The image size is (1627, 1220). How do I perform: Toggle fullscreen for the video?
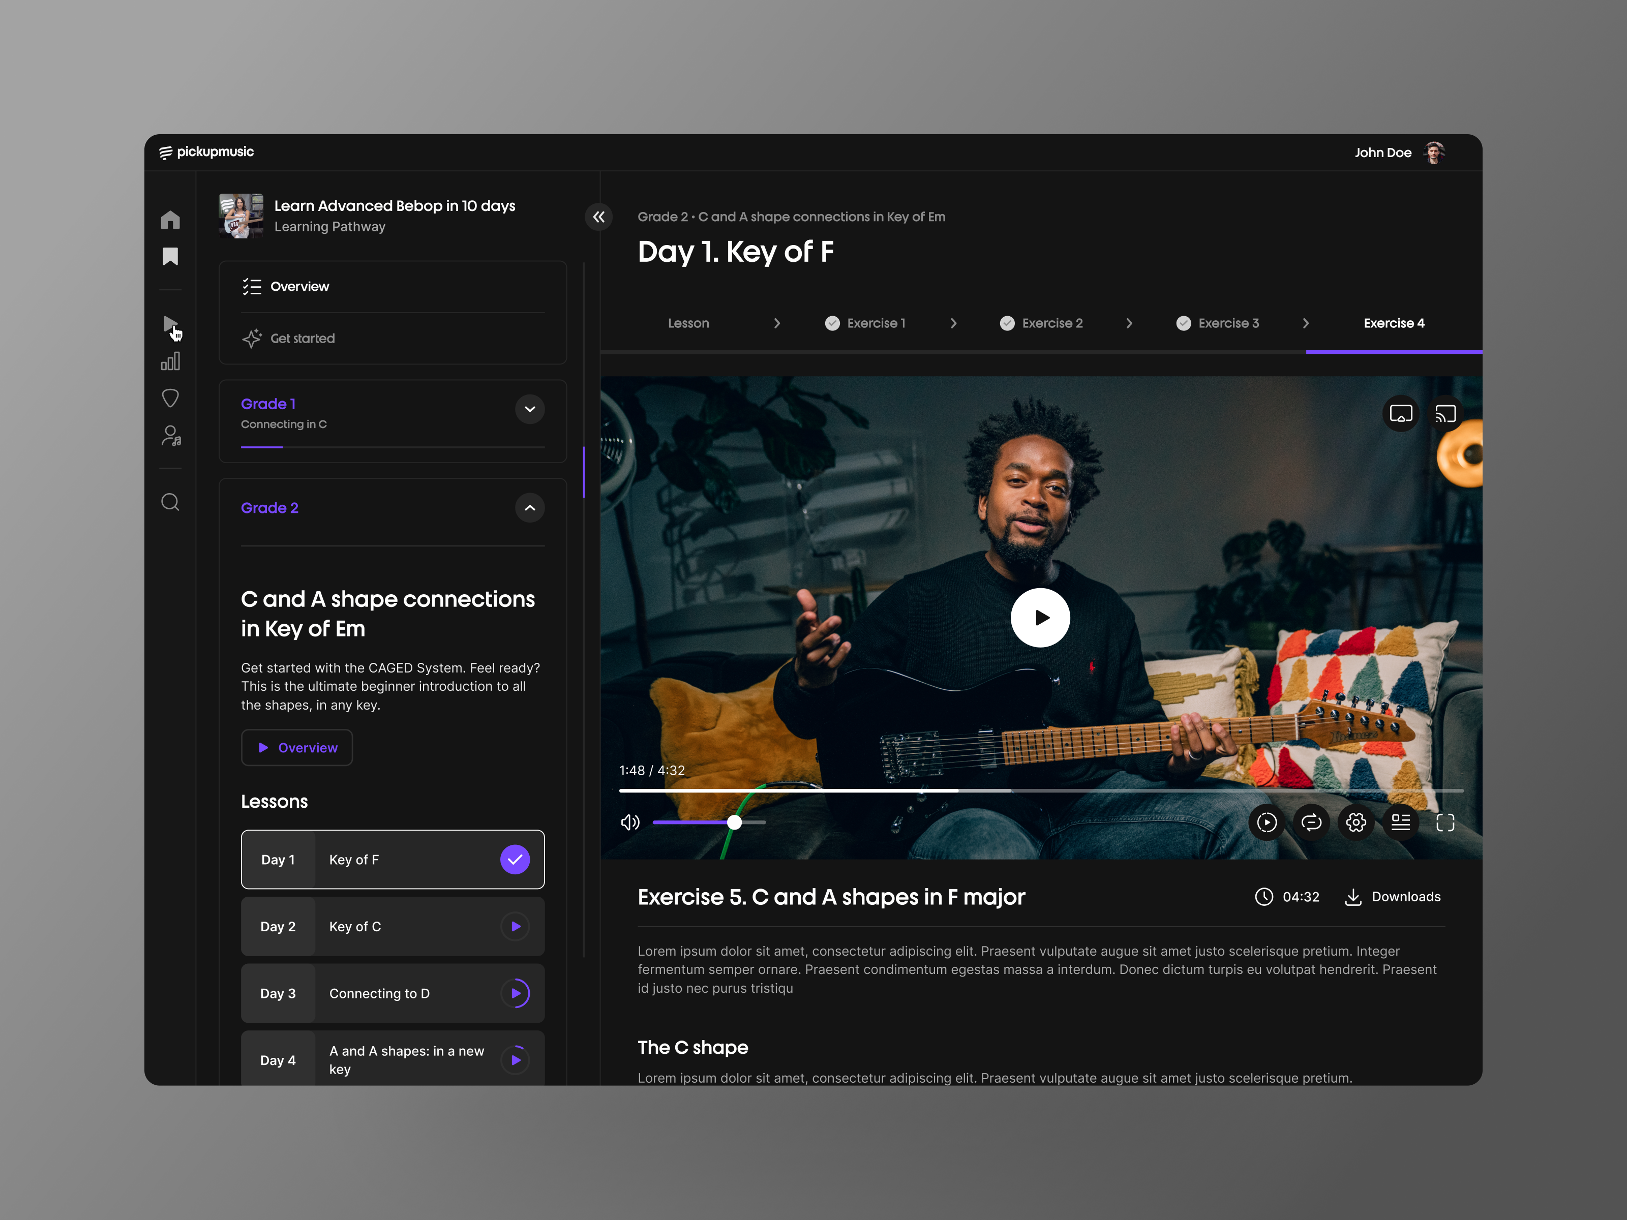(x=1444, y=822)
